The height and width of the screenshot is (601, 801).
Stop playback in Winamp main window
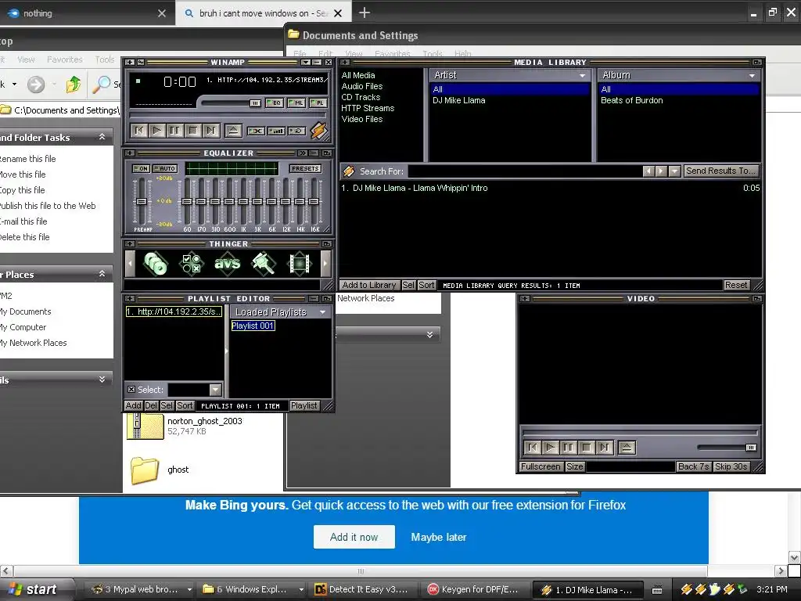click(193, 131)
